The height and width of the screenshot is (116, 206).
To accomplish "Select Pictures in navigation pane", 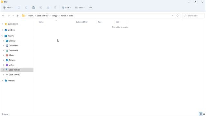I will [12, 60].
